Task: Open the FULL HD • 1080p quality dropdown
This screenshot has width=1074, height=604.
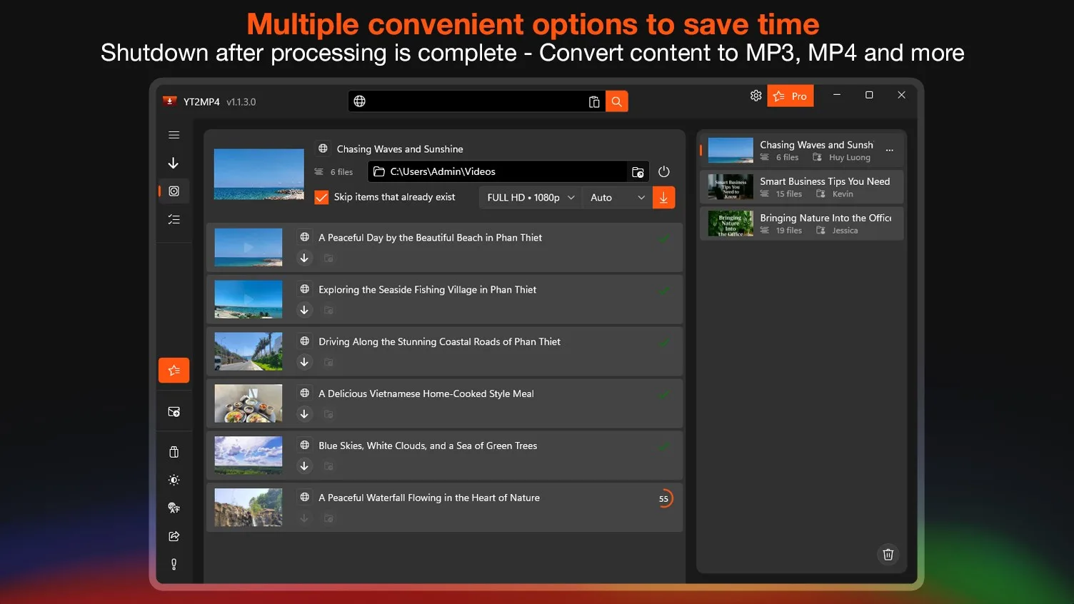Action: [x=531, y=198]
